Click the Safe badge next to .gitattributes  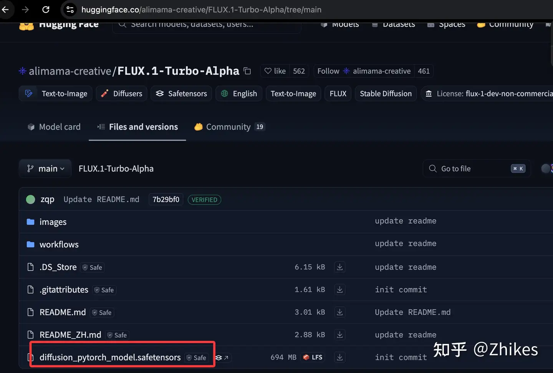point(104,290)
